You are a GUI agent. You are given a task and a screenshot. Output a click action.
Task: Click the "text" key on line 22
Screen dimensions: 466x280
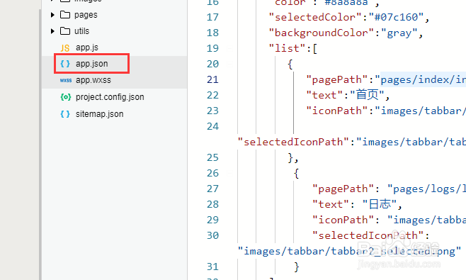click(324, 95)
